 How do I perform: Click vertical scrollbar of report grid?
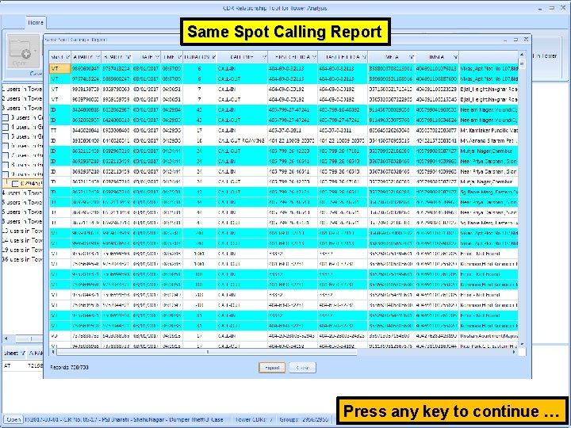(x=522, y=65)
